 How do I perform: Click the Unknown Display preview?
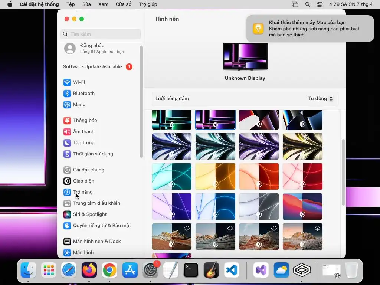[x=245, y=57]
